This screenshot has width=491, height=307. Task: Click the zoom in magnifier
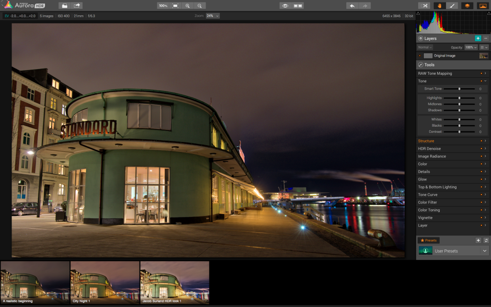tap(187, 6)
